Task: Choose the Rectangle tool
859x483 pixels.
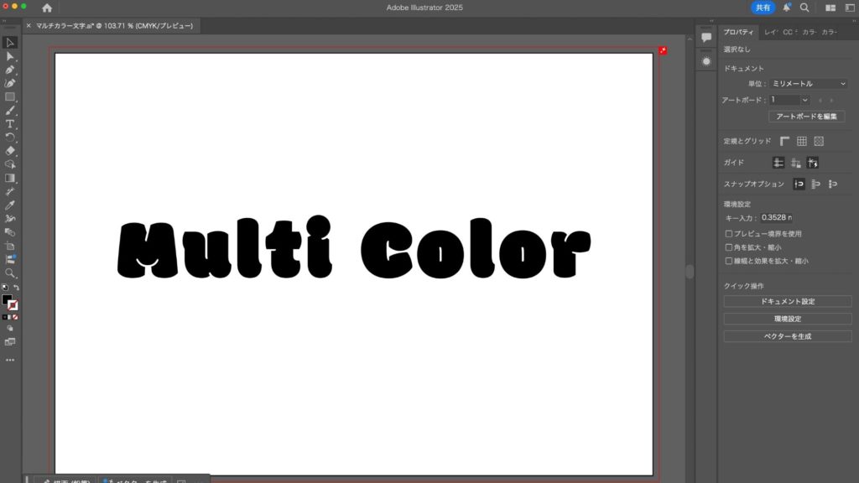Action: (x=10, y=96)
